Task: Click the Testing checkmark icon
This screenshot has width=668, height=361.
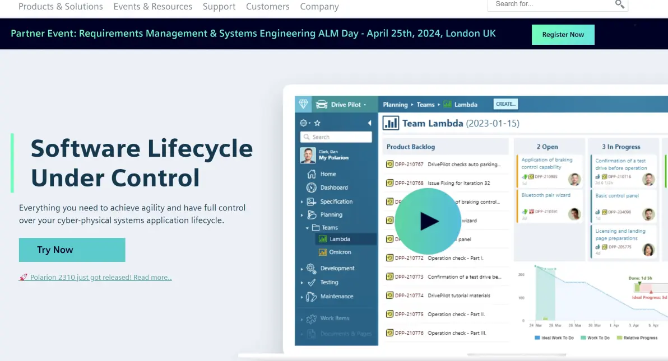Action: coord(312,282)
